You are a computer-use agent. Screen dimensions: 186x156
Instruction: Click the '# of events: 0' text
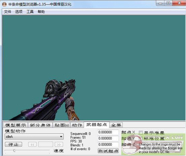[80, 149]
